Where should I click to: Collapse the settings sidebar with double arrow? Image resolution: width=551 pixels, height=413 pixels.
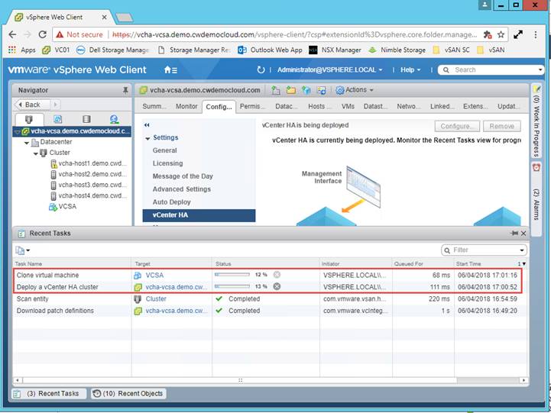147,125
